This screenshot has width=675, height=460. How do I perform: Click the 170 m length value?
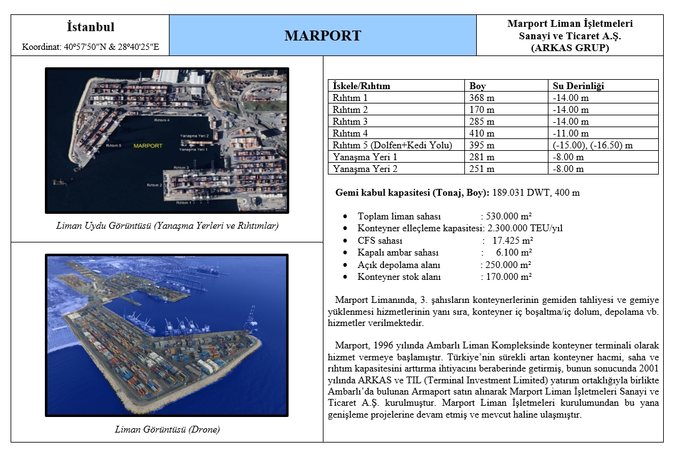click(x=482, y=110)
